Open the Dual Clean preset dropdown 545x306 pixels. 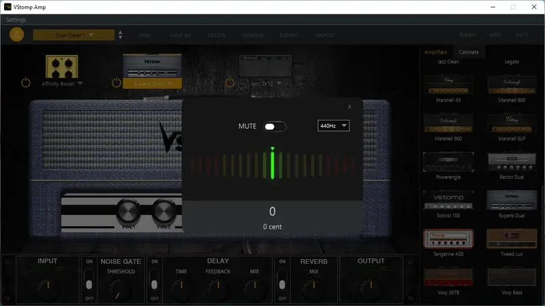[x=74, y=35]
